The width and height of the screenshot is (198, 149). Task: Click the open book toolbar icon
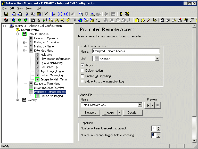[x=33, y=20]
